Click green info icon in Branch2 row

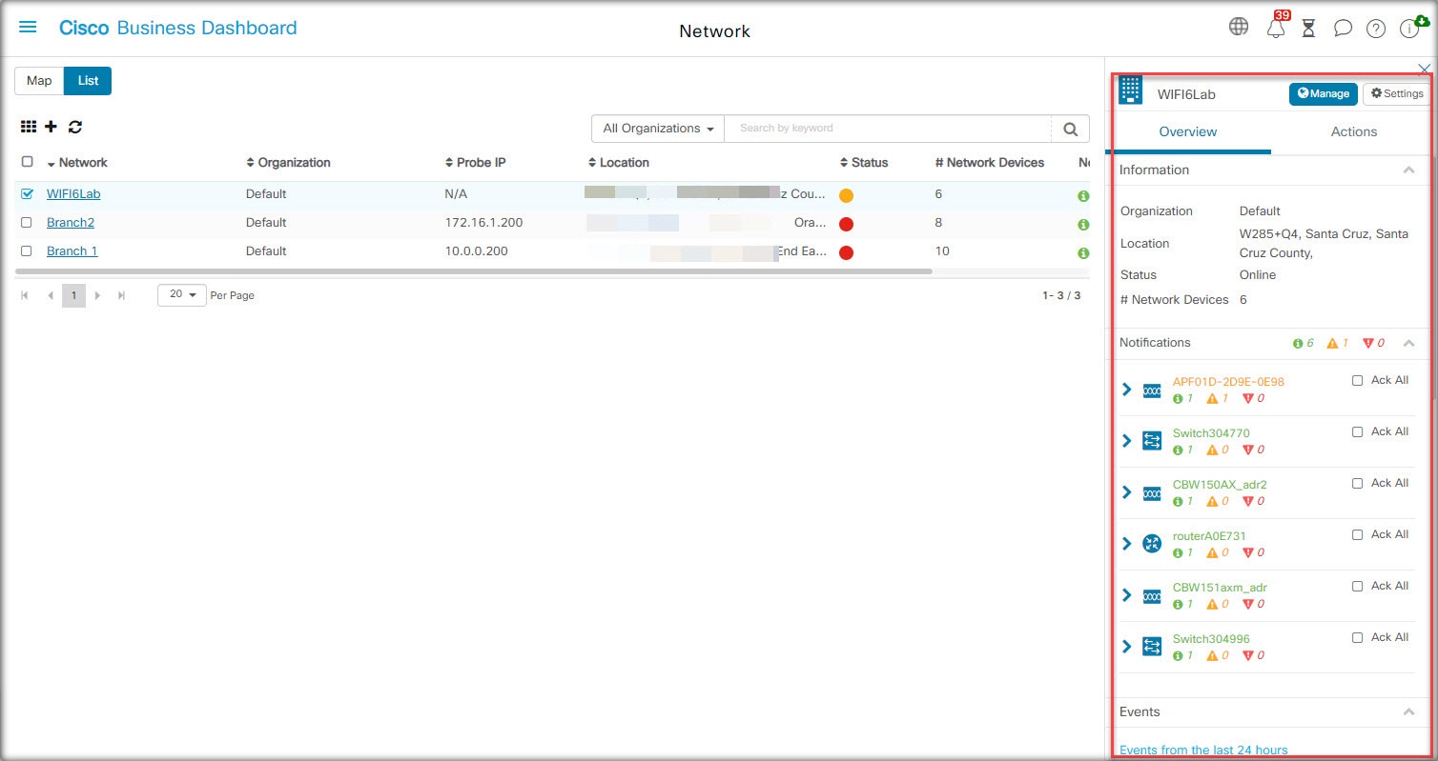(1083, 225)
